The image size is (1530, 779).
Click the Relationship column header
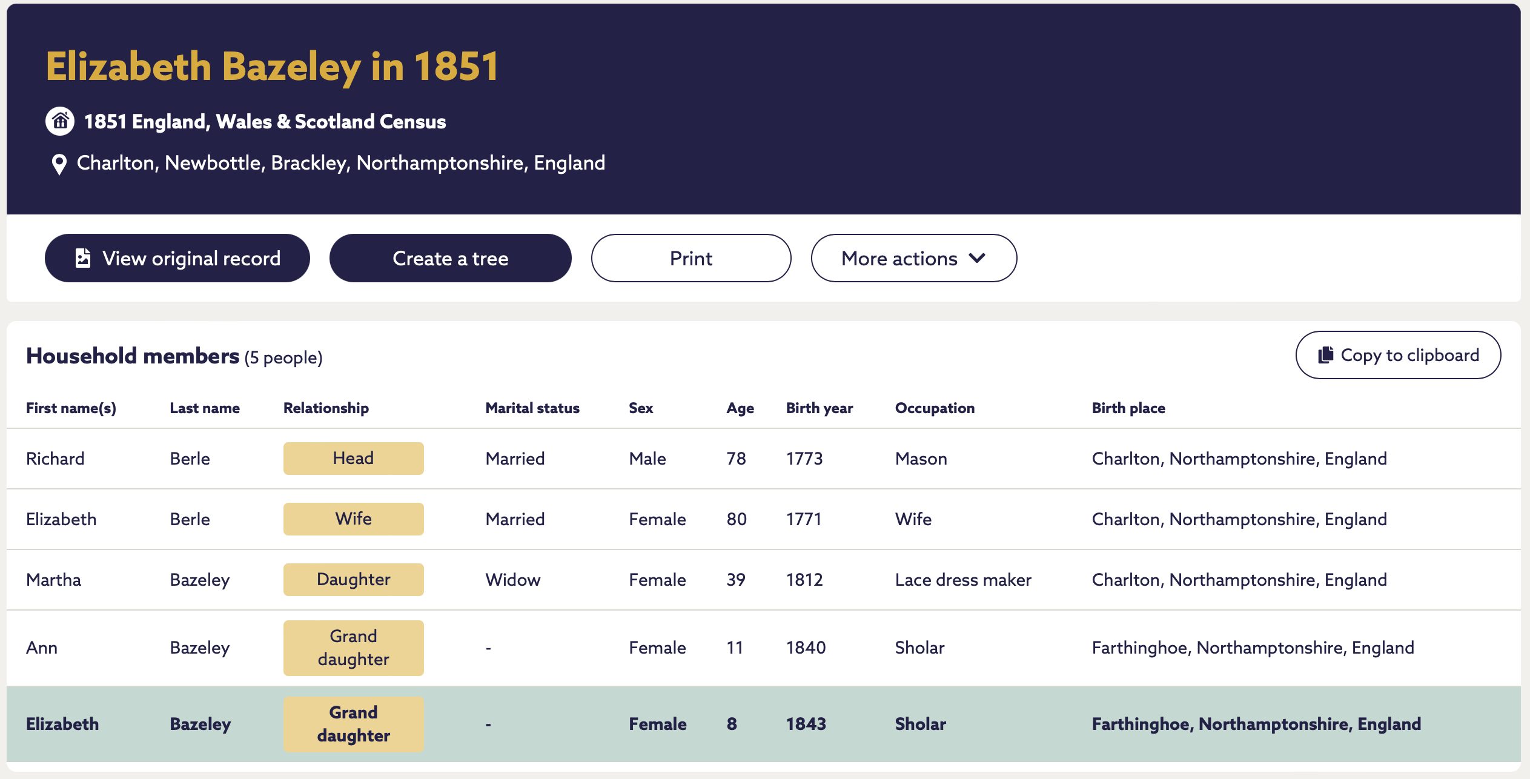(x=326, y=408)
